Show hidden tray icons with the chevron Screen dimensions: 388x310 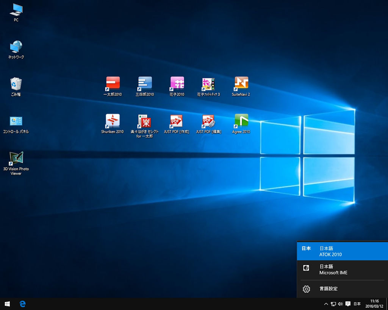coord(326,304)
